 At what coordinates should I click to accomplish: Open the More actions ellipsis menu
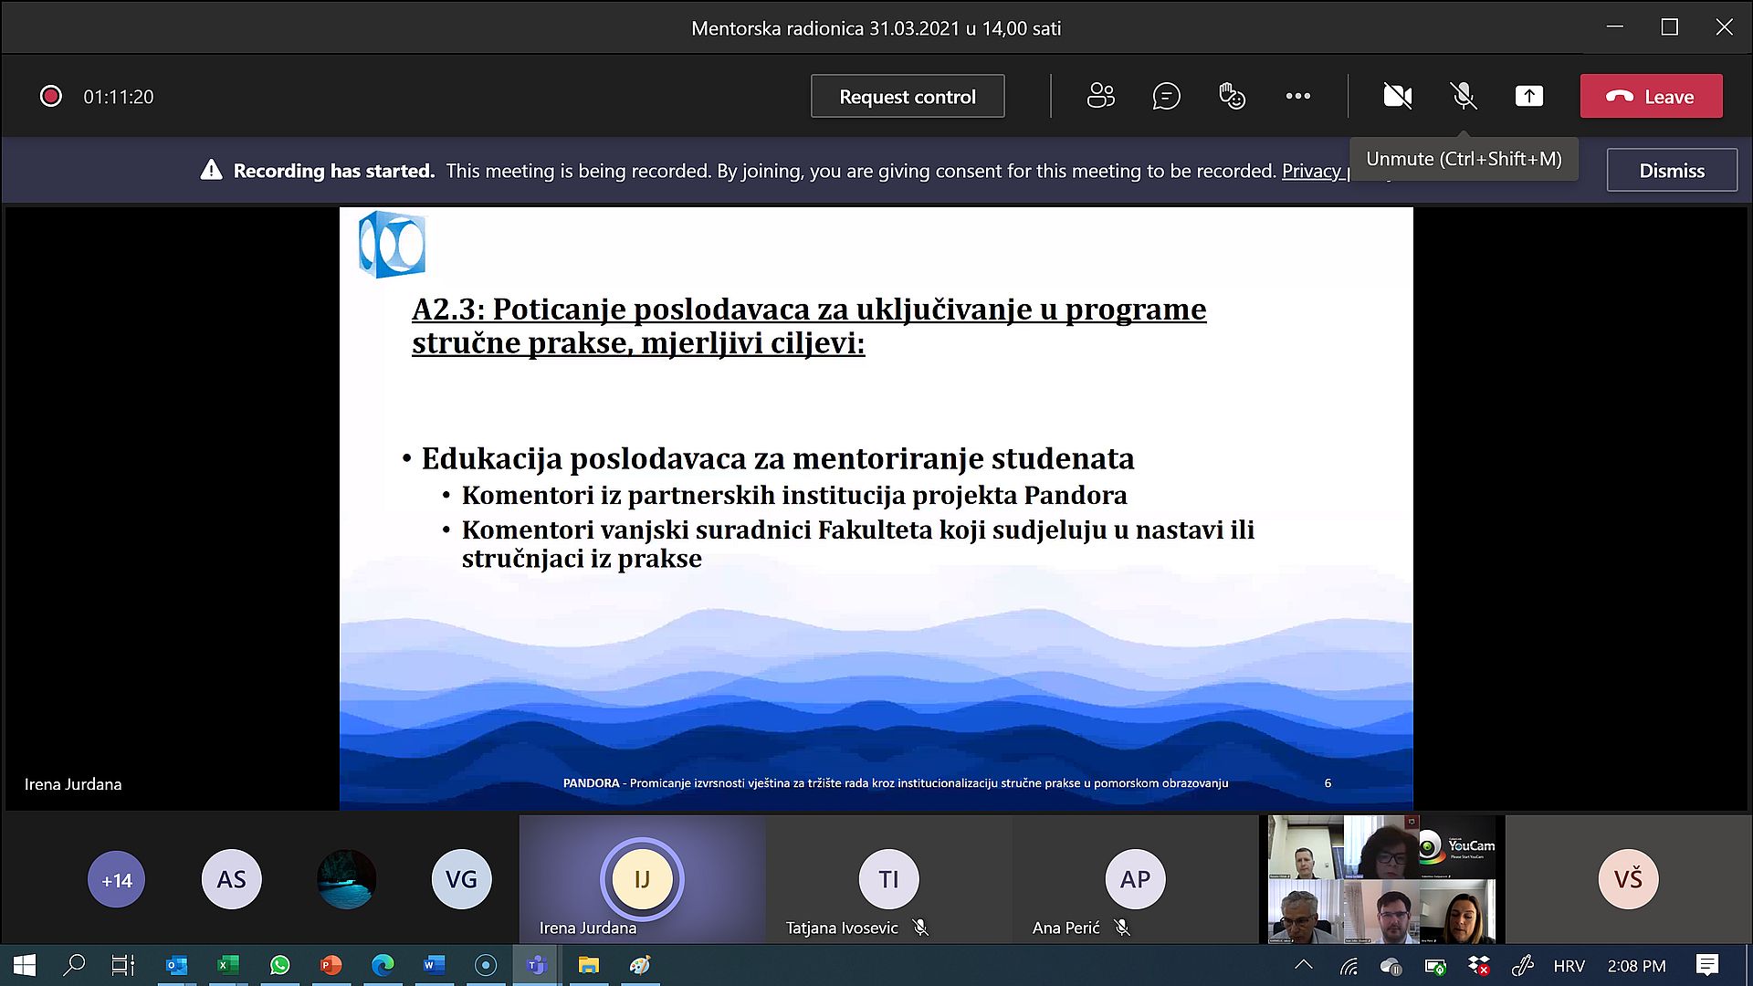click(x=1297, y=96)
